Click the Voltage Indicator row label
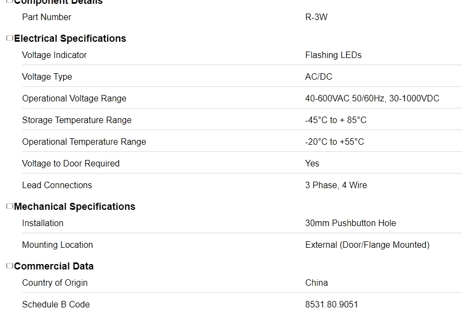 (54, 55)
